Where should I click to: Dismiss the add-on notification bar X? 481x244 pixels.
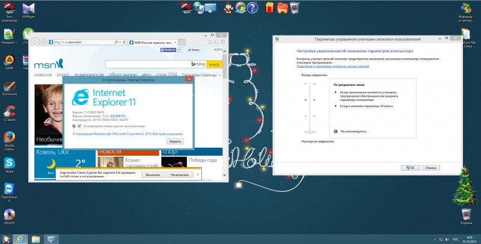click(198, 175)
